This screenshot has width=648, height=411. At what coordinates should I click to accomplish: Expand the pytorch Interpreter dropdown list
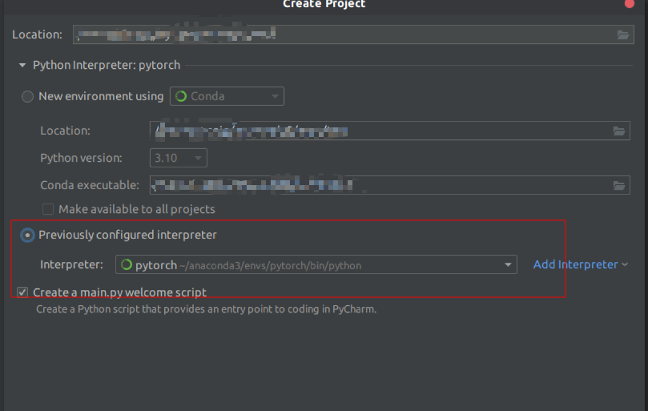pos(509,264)
